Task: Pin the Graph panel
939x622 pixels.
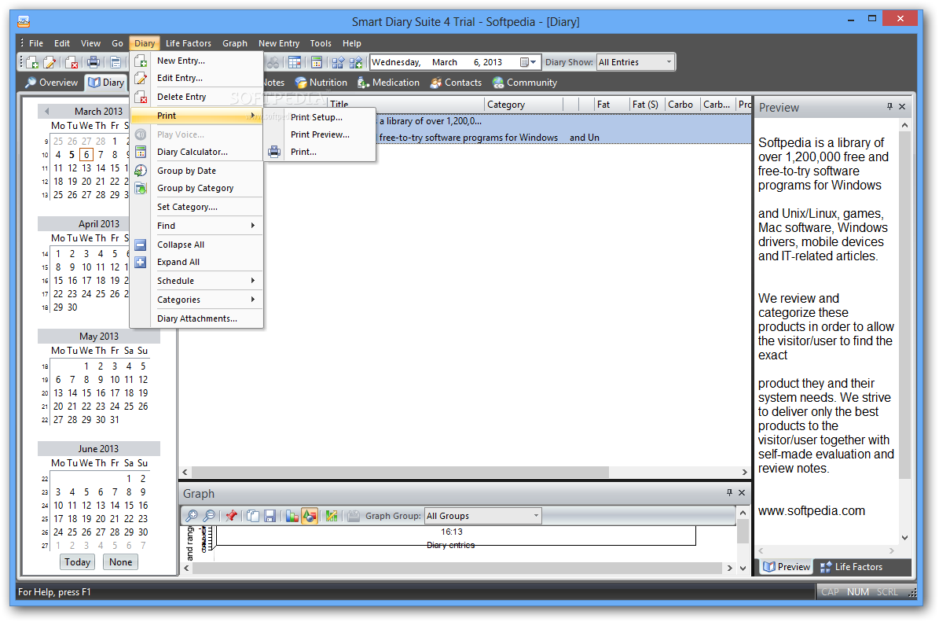Action: [728, 492]
